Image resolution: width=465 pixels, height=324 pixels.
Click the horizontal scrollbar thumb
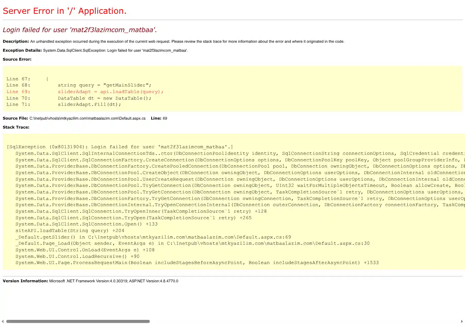78,321
